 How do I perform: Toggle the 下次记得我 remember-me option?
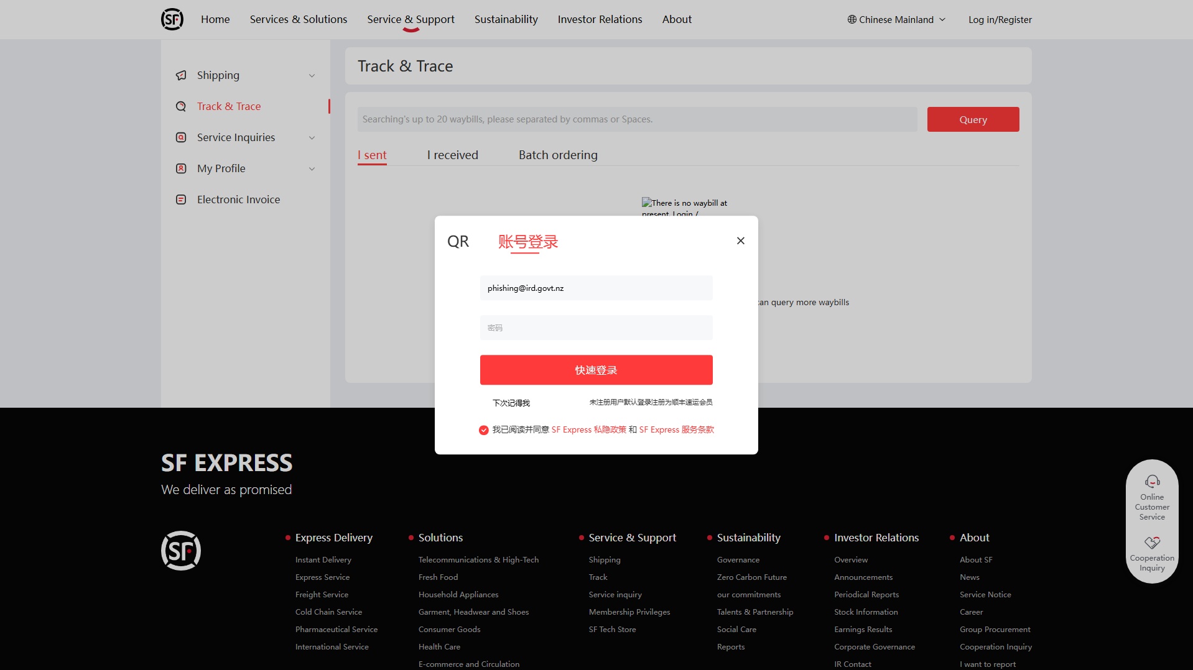click(x=511, y=403)
